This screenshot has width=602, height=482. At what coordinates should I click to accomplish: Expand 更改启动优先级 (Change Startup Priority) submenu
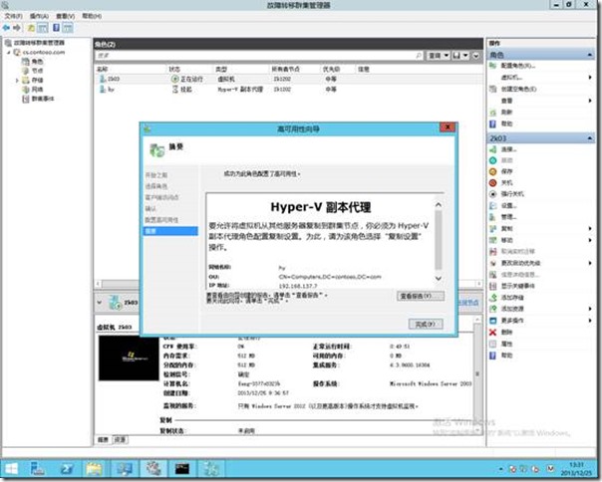click(590, 263)
